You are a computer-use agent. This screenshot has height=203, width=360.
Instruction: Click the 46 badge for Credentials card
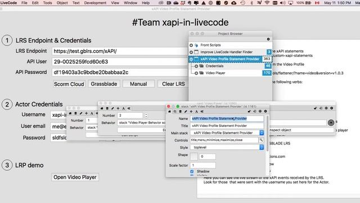click(x=268, y=66)
